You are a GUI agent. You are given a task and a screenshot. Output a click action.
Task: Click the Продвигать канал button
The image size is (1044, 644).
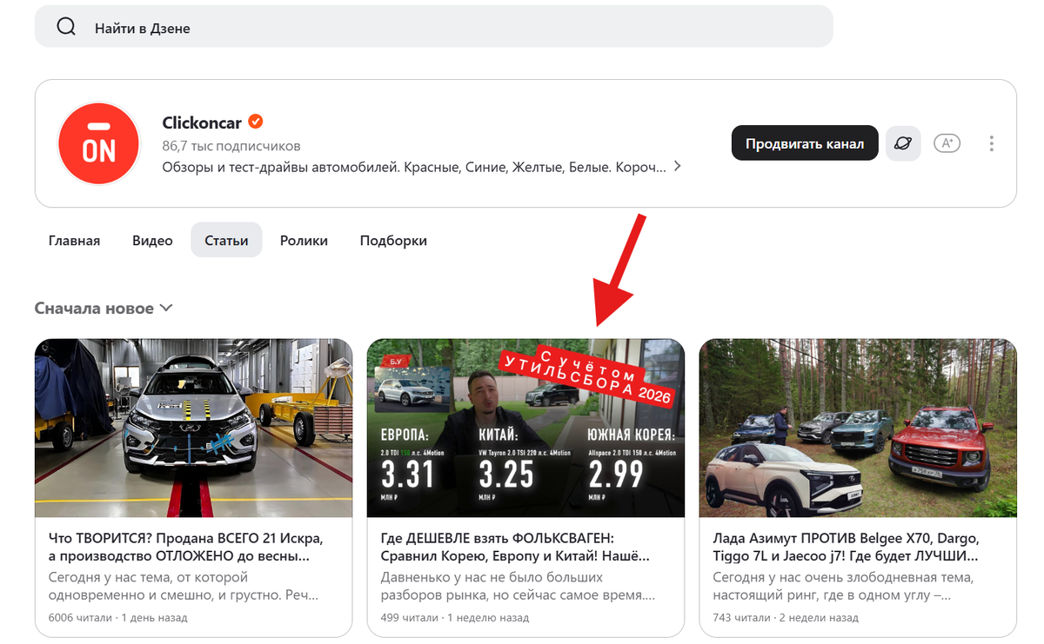[805, 143]
